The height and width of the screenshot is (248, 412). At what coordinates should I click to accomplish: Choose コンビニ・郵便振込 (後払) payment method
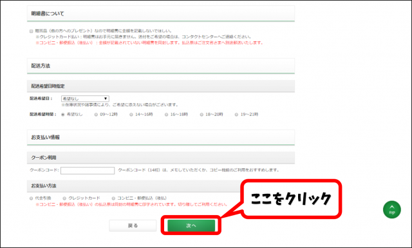click(113, 198)
